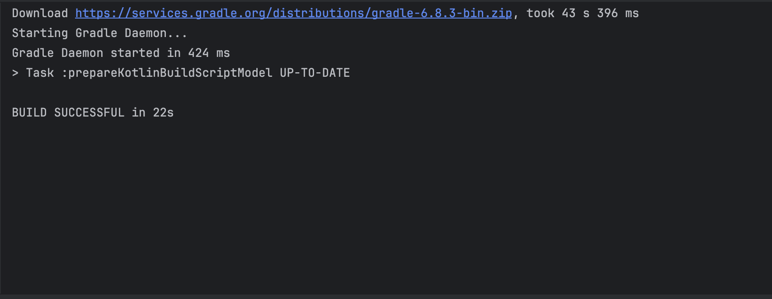Screen dimensions: 772x299
Task: Click the word 'started' in daemon line
Action: tap(135, 53)
